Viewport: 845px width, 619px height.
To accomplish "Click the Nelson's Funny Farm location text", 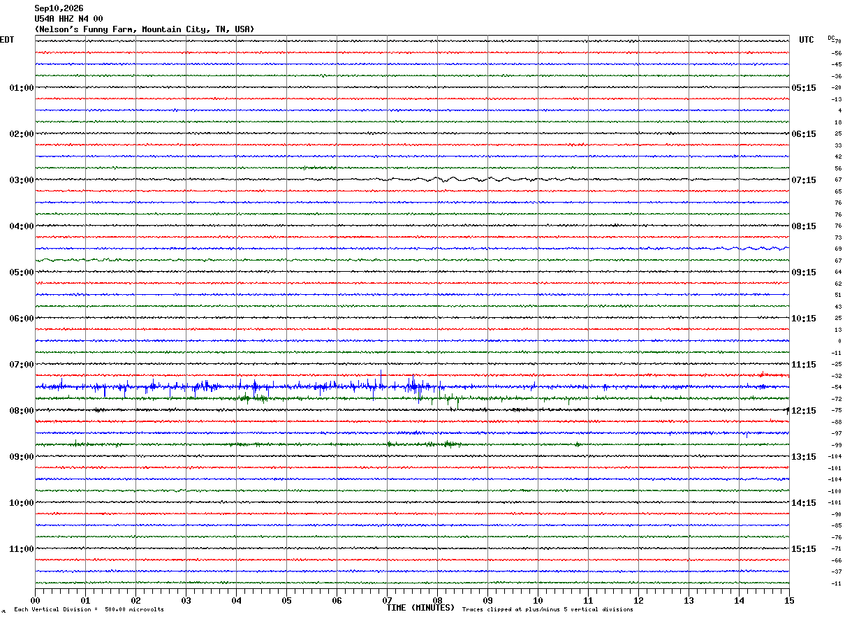I will point(145,29).
